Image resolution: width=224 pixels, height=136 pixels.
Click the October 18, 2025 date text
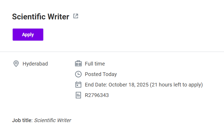tap(128, 85)
